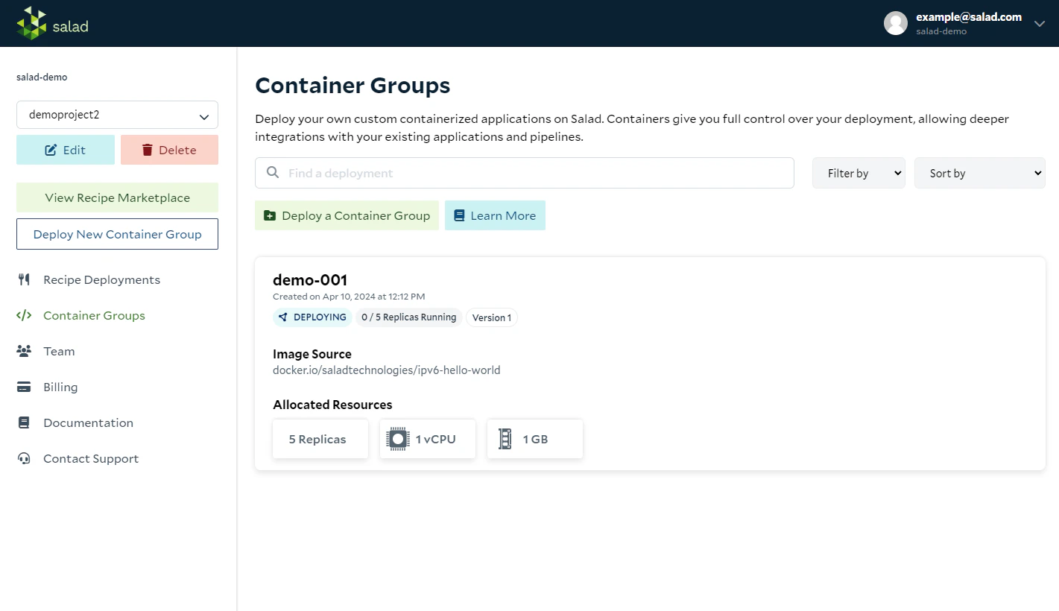Open View Recipe Marketplace
The image size is (1059, 611).
click(x=117, y=197)
